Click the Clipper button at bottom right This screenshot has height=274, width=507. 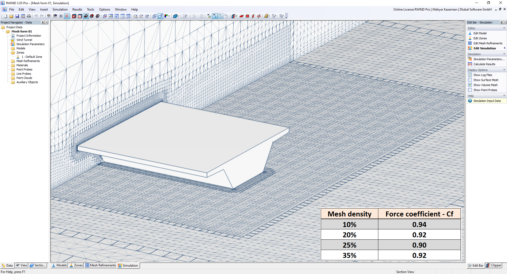[x=493, y=266]
